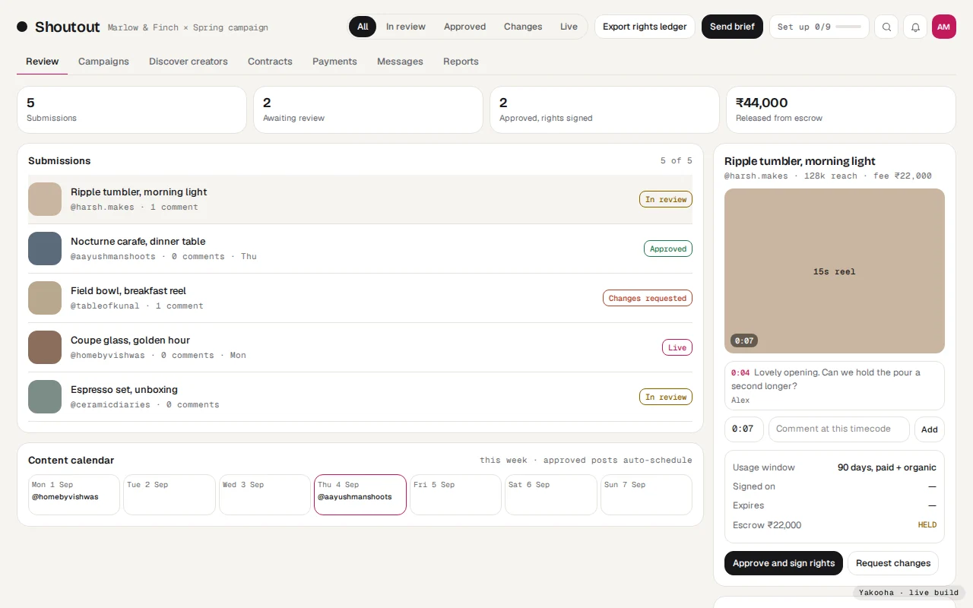Click Export rights ledger button
973x608 pixels.
tap(645, 27)
